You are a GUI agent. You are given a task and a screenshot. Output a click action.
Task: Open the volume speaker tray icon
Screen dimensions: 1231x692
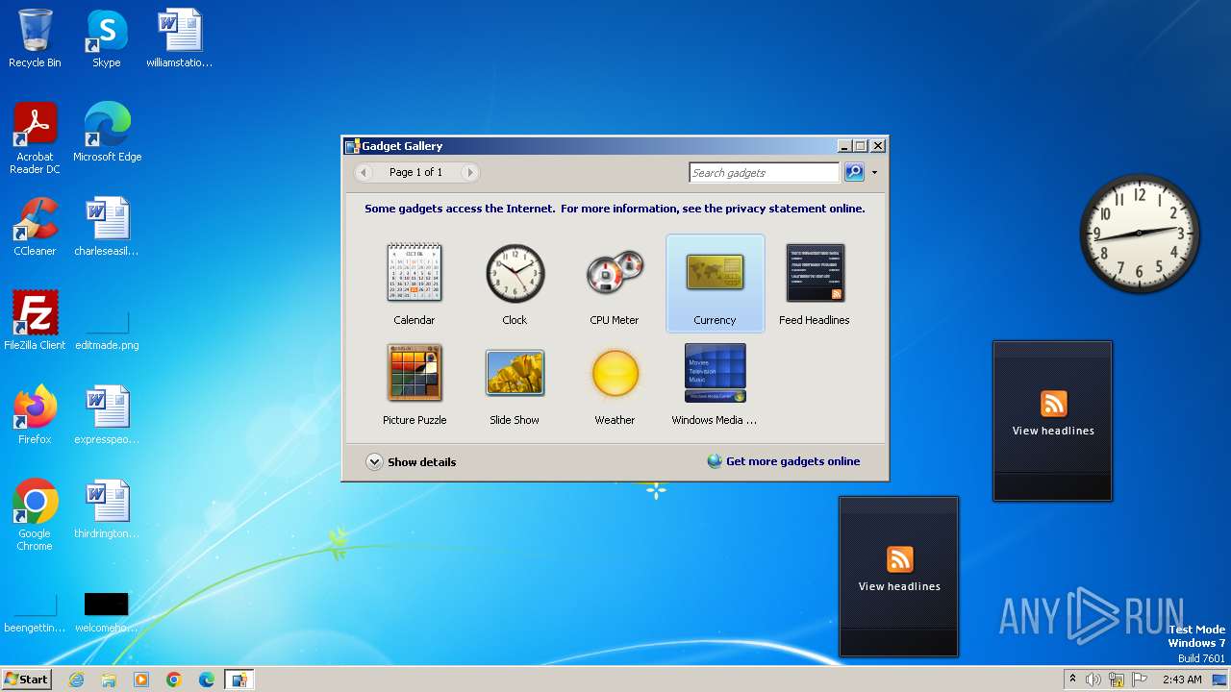(x=1093, y=680)
